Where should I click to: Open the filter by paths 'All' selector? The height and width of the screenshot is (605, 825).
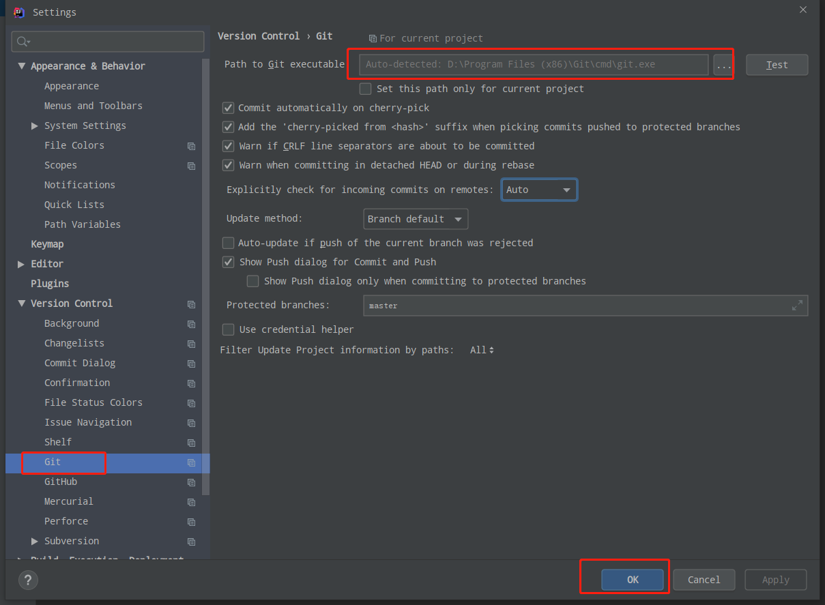point(482,350)
